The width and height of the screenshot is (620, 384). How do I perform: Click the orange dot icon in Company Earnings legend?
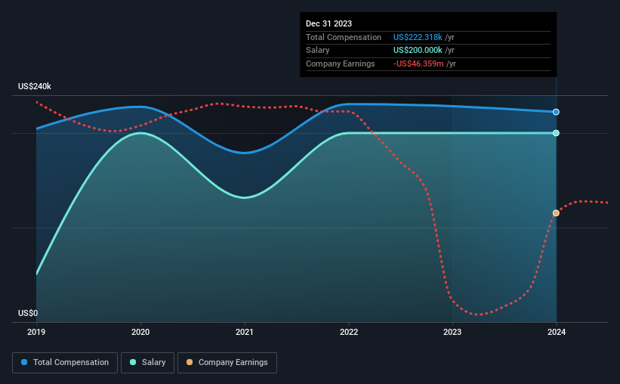tap(190, 362)
